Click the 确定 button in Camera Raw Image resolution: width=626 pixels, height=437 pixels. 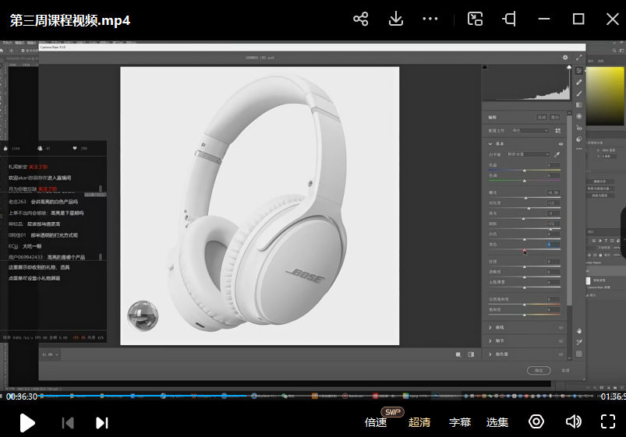(x=538, y=370)
